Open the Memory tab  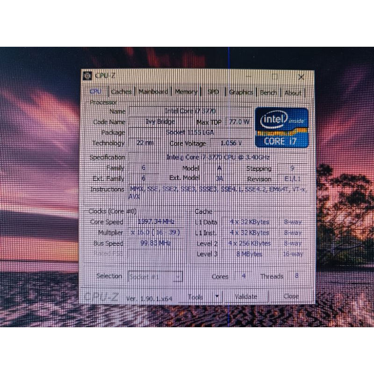[x=186, y=92]
